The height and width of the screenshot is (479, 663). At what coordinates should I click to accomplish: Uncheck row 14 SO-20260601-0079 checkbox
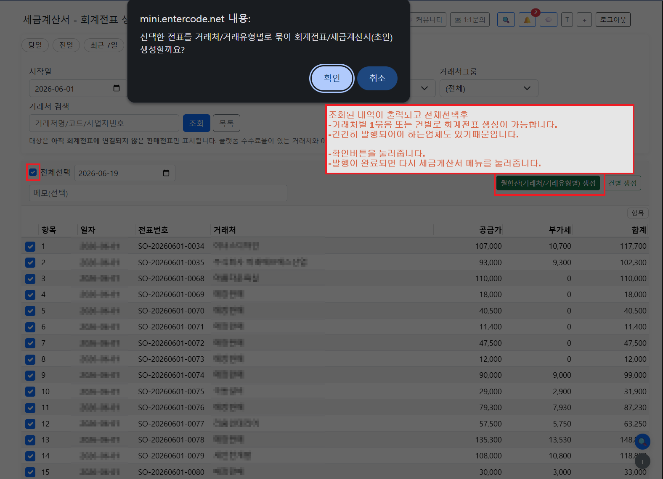pyautogui.click(x=30, y=456)
